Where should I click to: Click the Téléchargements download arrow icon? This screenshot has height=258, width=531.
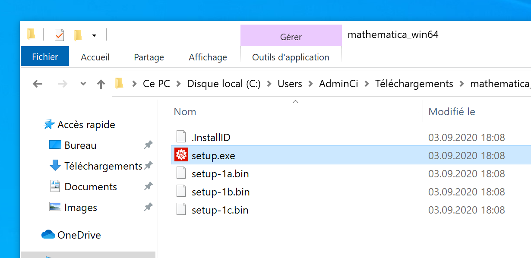(55, 166)
